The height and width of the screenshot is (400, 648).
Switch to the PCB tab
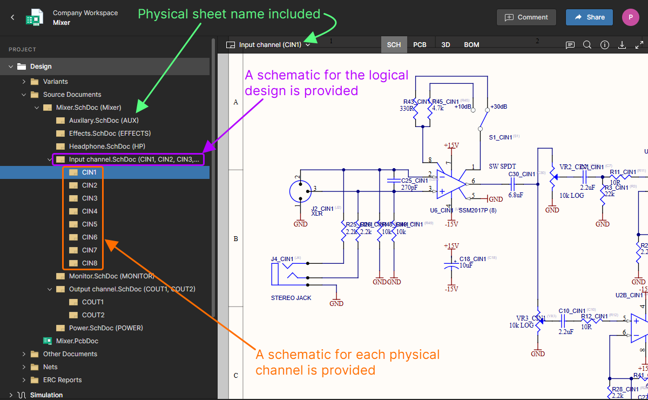[x=420, y=45]
